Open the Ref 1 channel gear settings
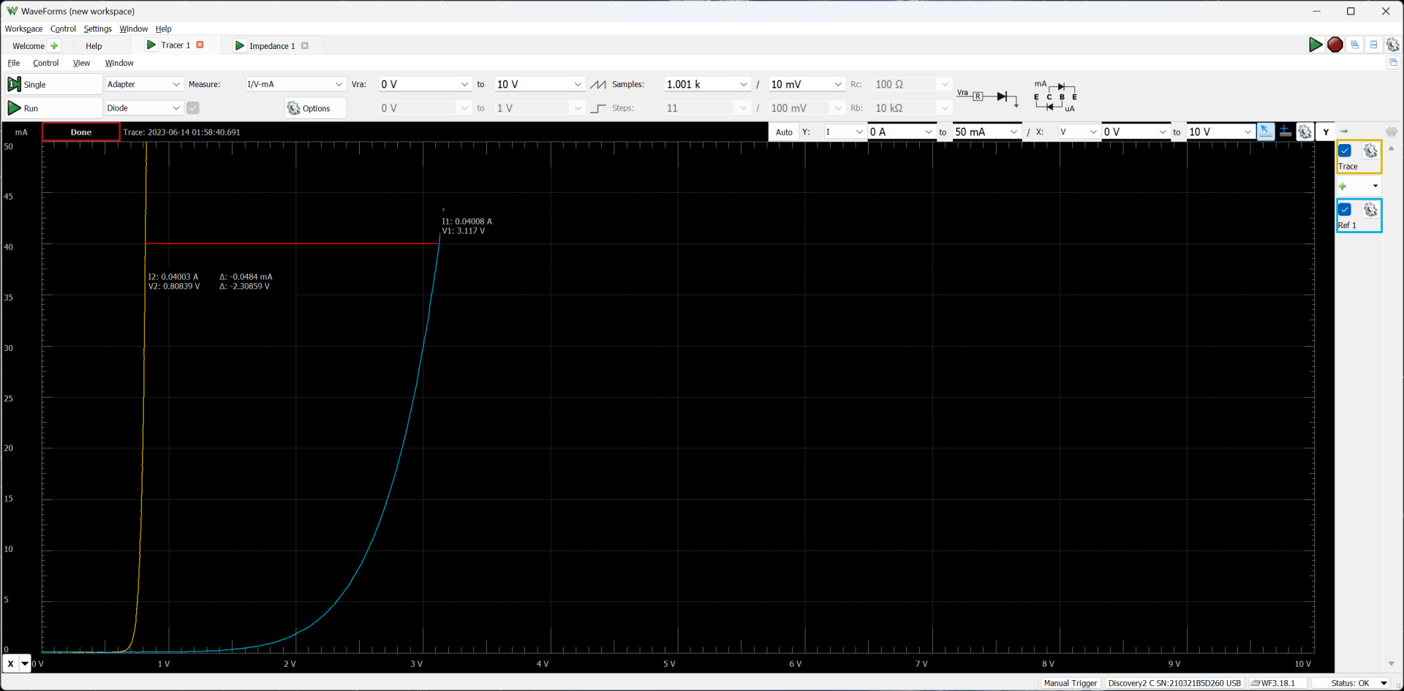 (x=1370, y=210)
